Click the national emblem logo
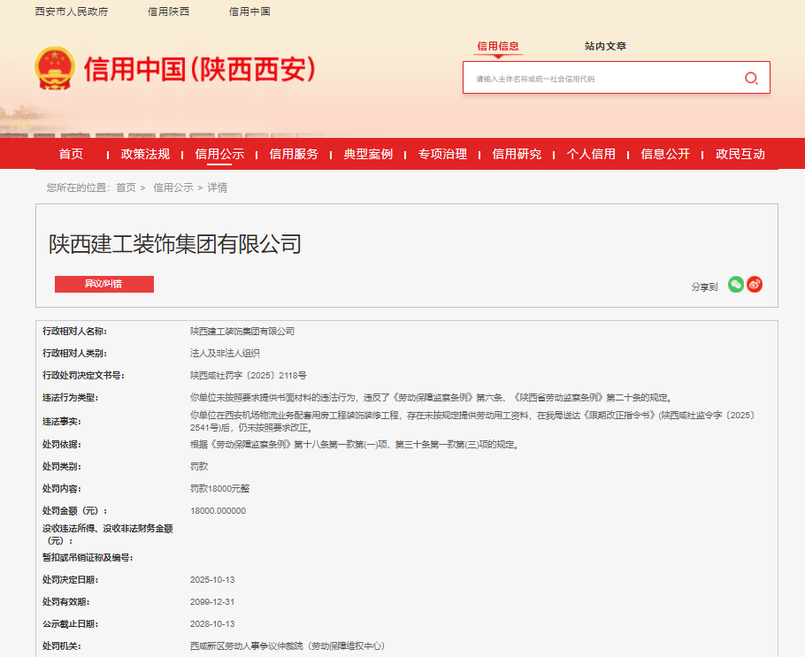The height and width of the screenshot is (657, 805). (x=55, y=69)
